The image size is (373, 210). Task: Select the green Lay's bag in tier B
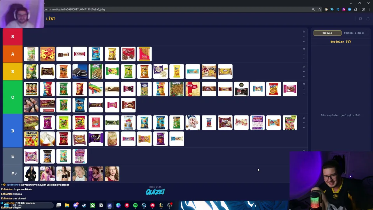click(x=31, y=71)
